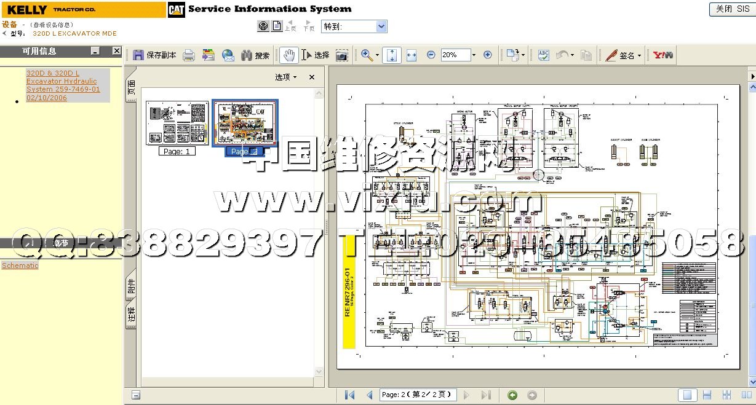Screen dimensions: 756x405
Task: Select the Page 1 thumbnail
Action: (x=177, y=123)
